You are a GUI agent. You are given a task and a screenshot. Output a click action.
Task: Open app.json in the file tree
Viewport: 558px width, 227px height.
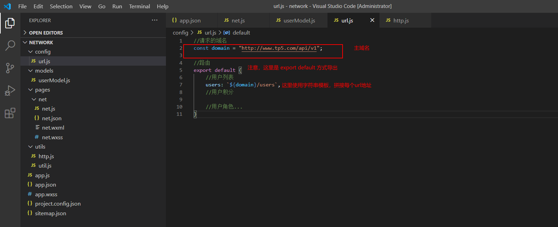click(x=93, y=185)
